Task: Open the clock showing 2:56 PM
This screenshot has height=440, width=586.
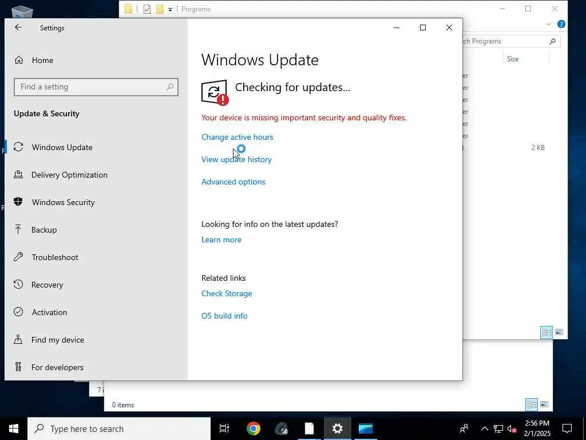Action: [537, 429]
